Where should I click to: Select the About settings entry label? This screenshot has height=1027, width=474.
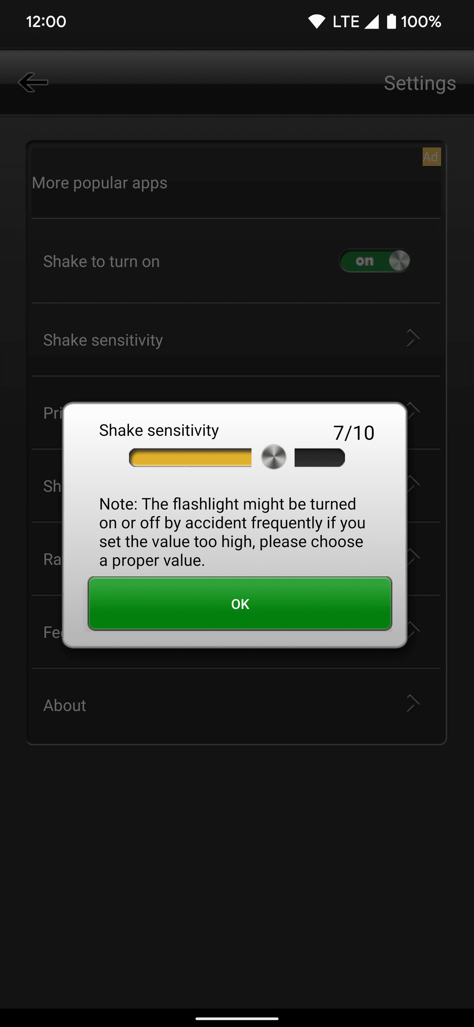(65, 706)
